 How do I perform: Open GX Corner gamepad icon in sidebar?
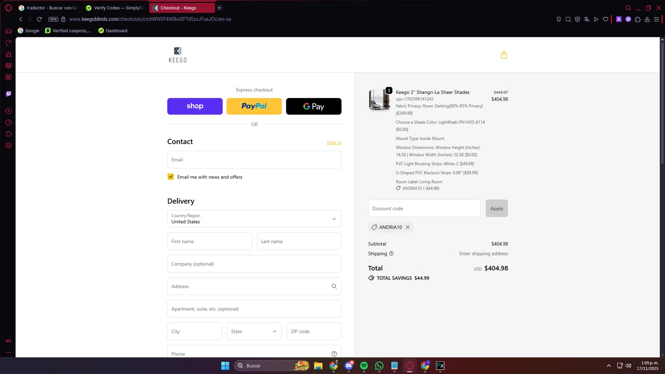pyautogui.click(x=8, y=31)
